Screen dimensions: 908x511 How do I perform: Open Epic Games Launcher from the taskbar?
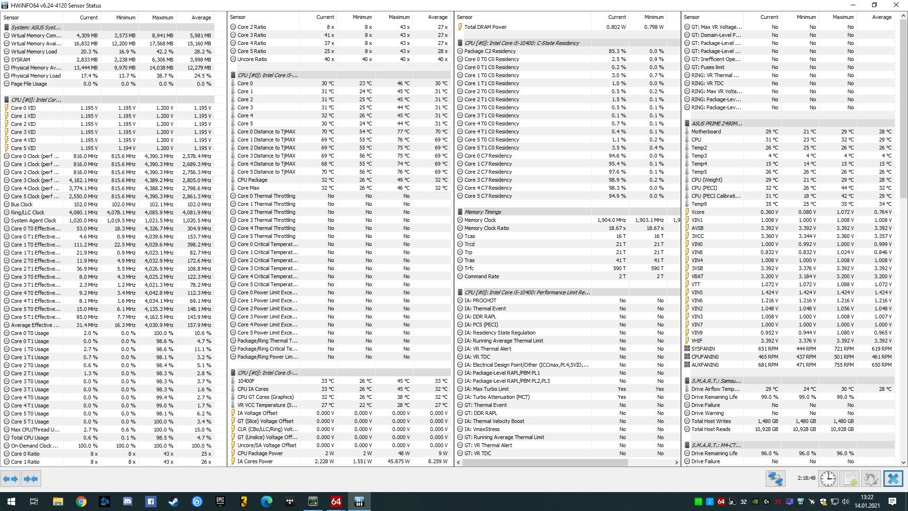(220, 502)
